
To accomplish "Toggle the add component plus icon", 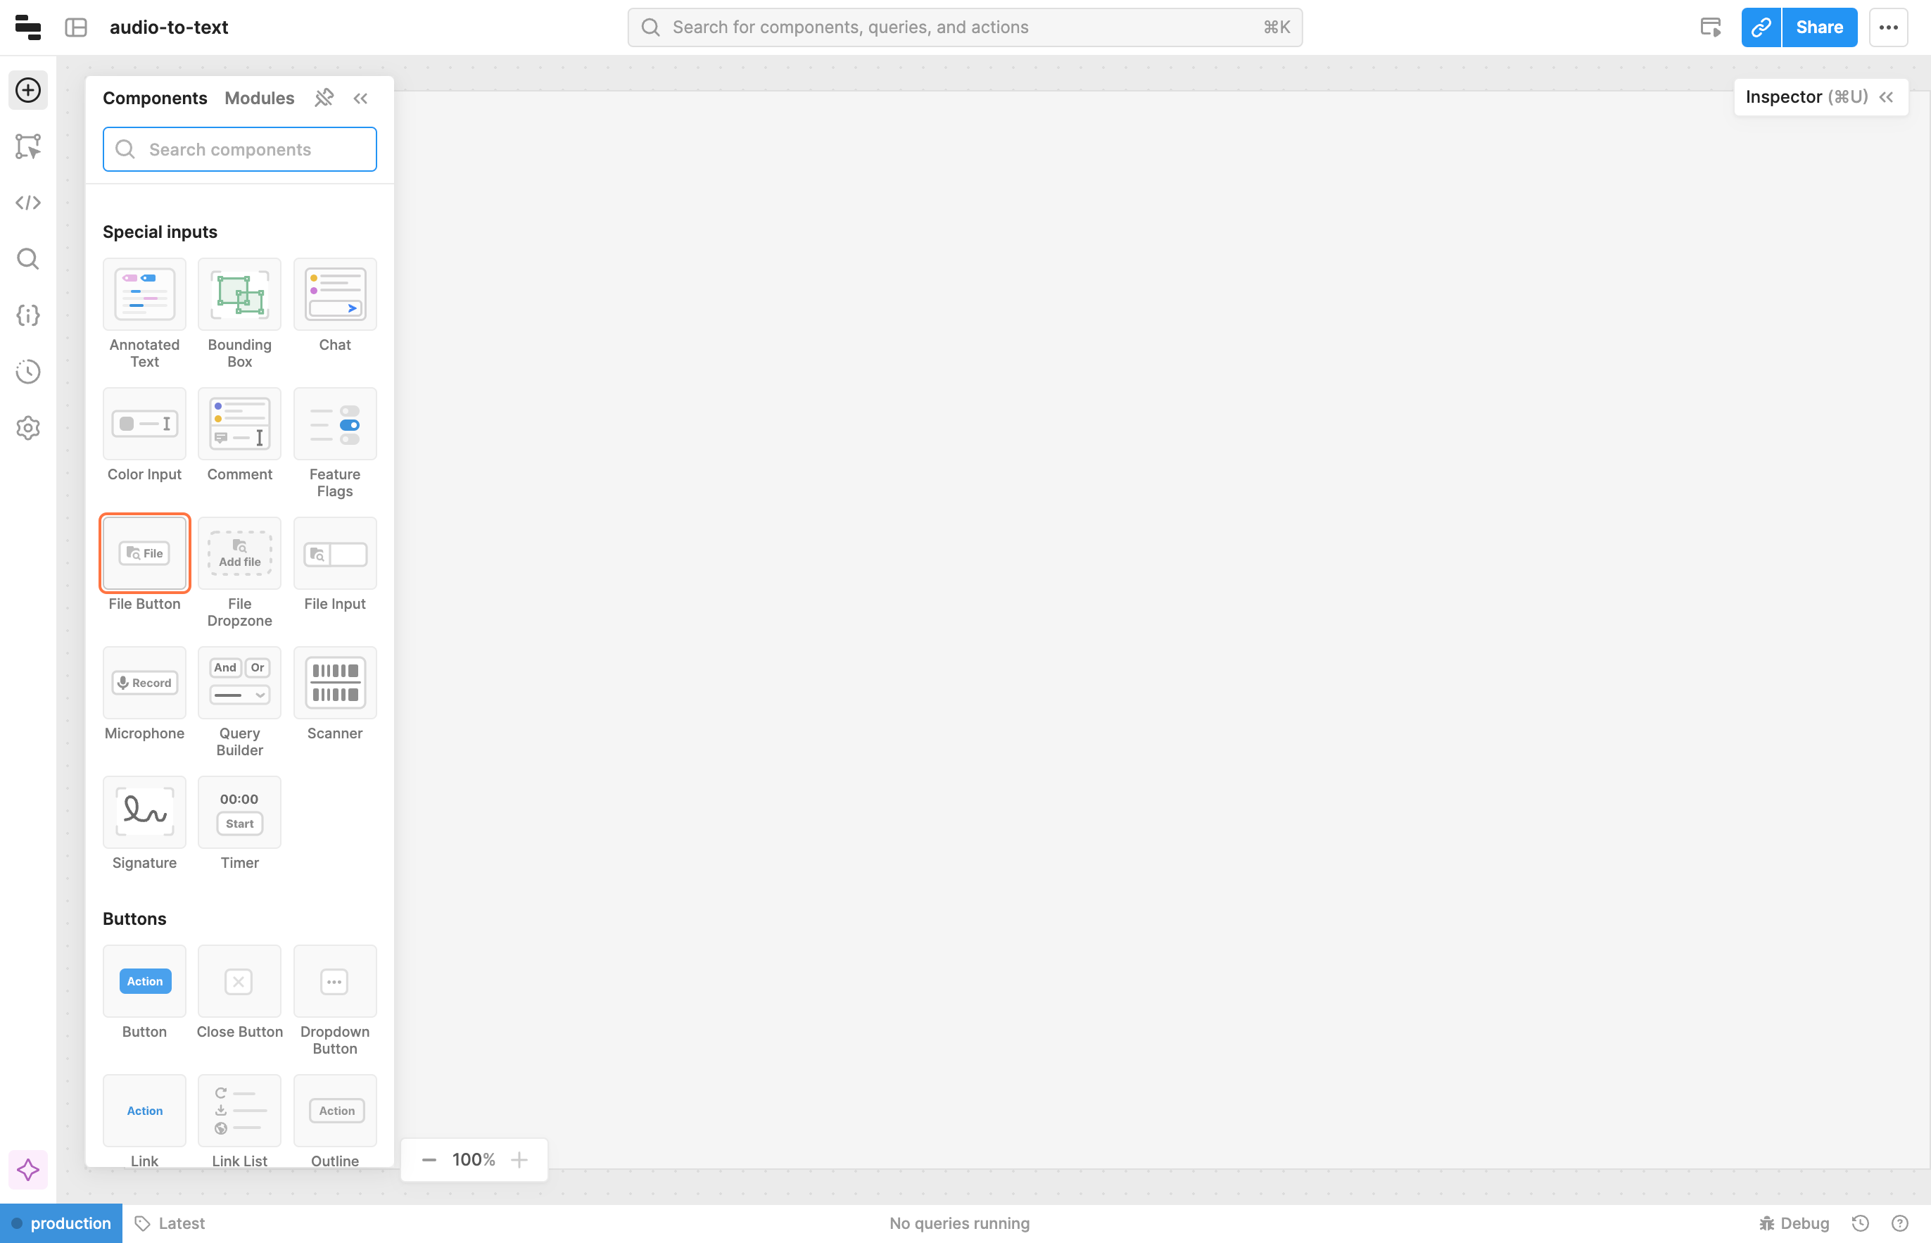I will [x=28, y=89].
